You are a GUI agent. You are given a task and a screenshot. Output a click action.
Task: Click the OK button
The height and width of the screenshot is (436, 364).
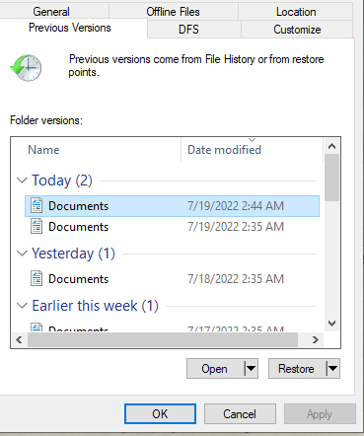tap(160, 413)
